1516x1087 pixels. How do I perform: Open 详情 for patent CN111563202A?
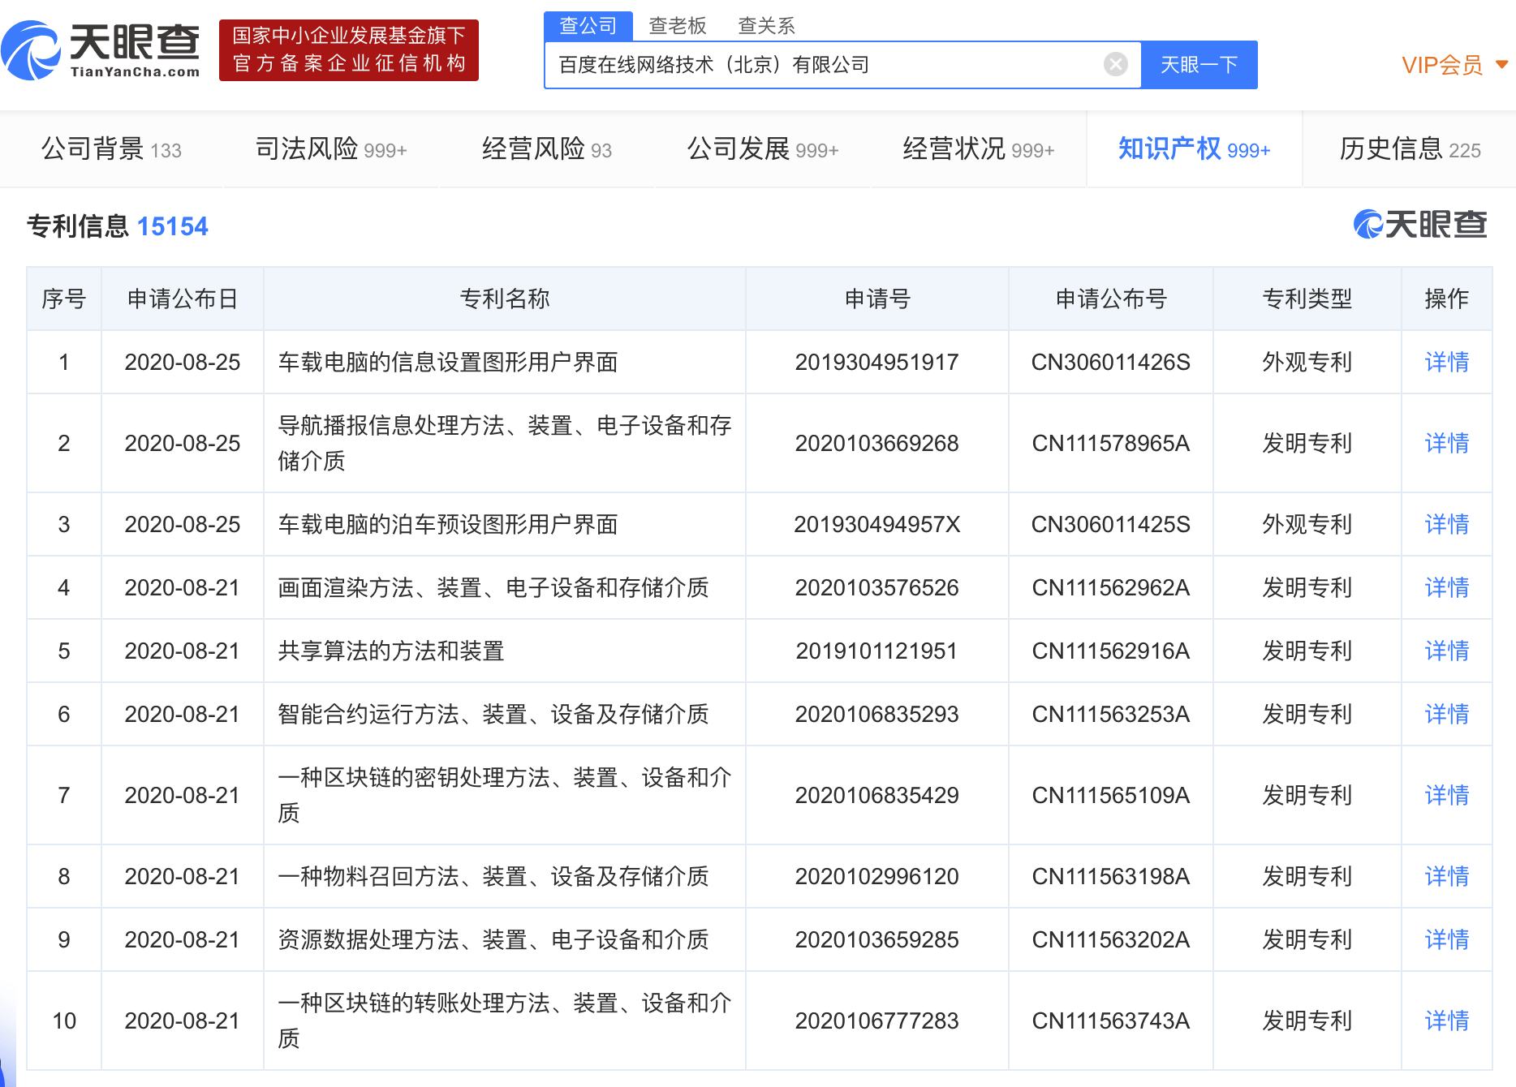pyautogui.click(x=1446, y=939)
